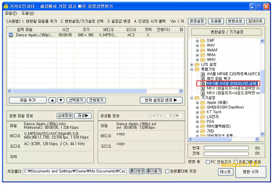
Task: Click the SWF folder icon
Action: (203, 40)
